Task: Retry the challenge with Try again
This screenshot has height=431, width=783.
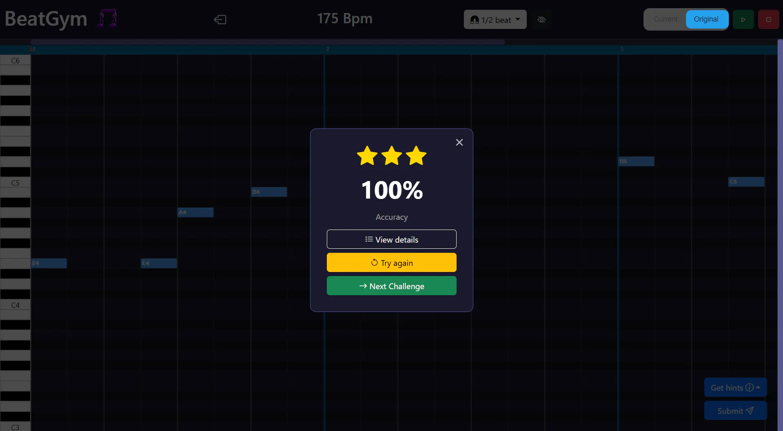Action: click(x=391, y=263)
